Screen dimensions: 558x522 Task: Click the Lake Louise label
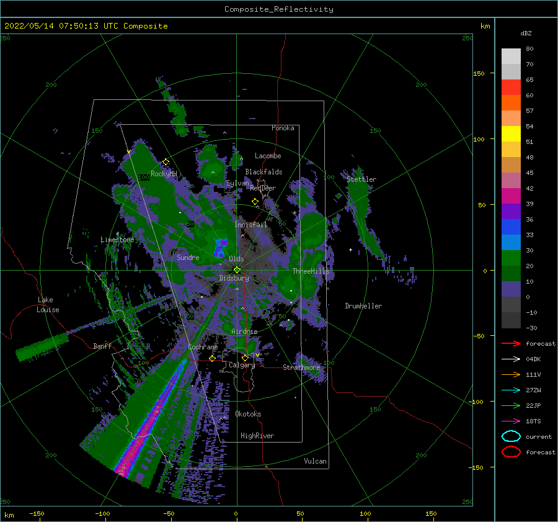[x=48, y=305]
